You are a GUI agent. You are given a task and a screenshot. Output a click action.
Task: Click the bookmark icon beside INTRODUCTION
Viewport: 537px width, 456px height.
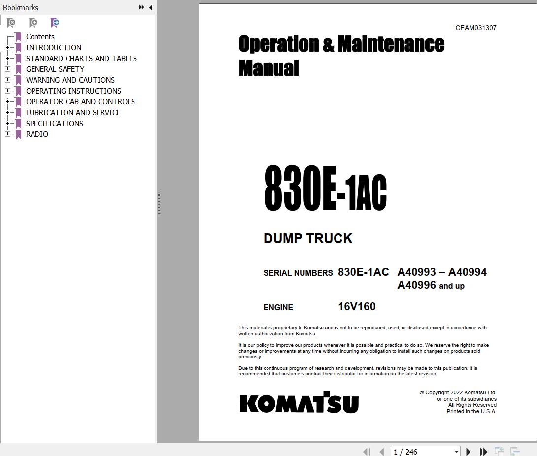[x=19, y=48]
